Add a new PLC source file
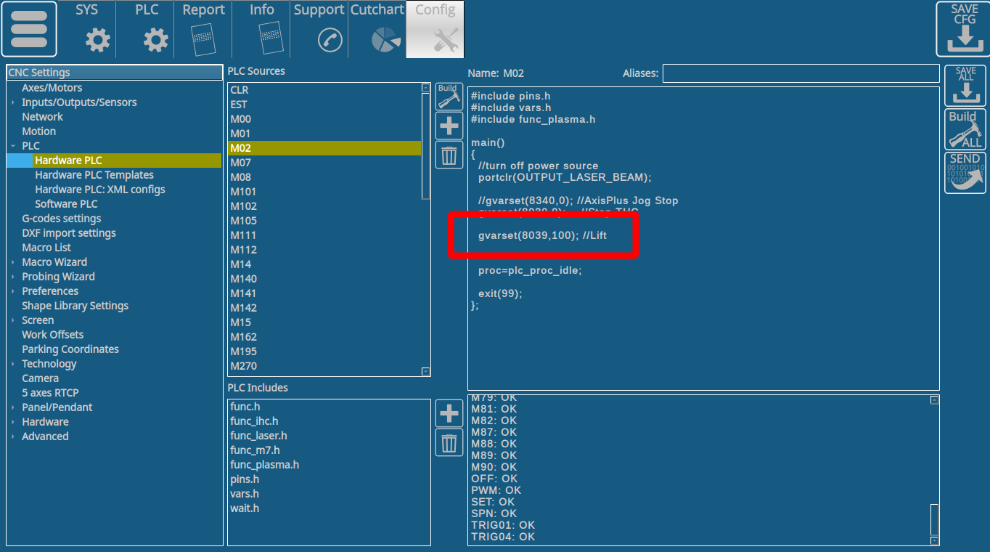The image size is (990, 552). [449, 126]
